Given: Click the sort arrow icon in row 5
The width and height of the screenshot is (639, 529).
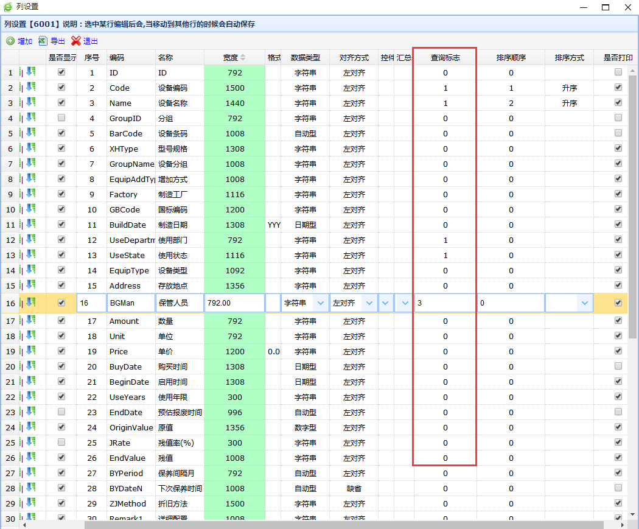Looking at the screenshot, I should (x=30, y=133).
